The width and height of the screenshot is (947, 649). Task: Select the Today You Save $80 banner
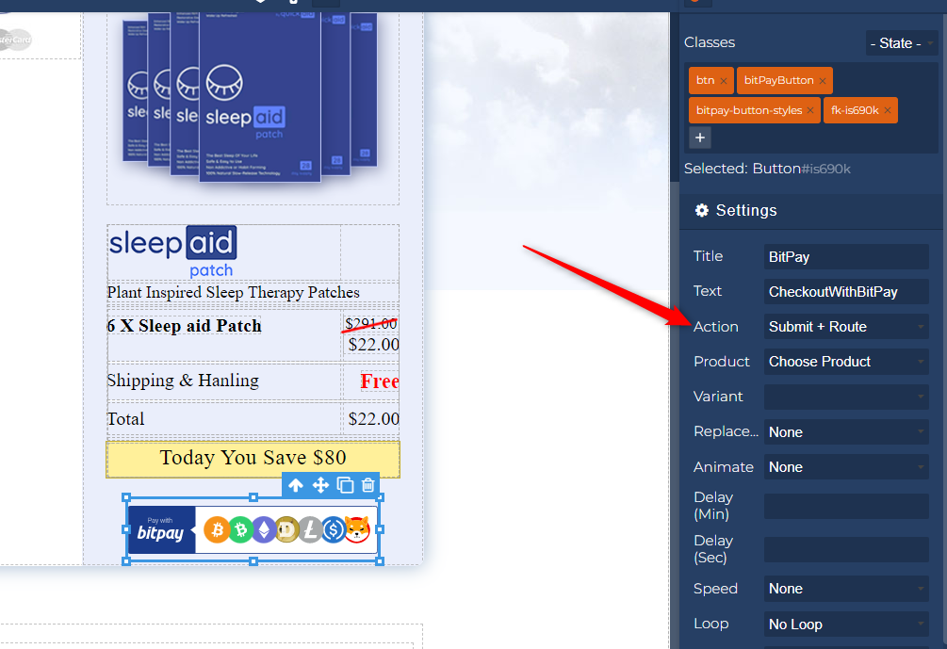tap(253, 459)
